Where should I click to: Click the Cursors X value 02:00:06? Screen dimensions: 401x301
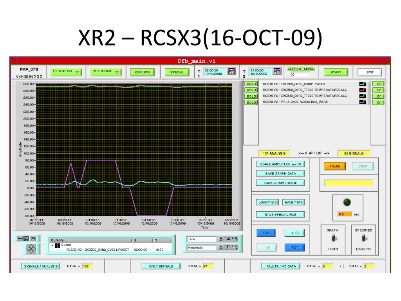tap(141, 250)
